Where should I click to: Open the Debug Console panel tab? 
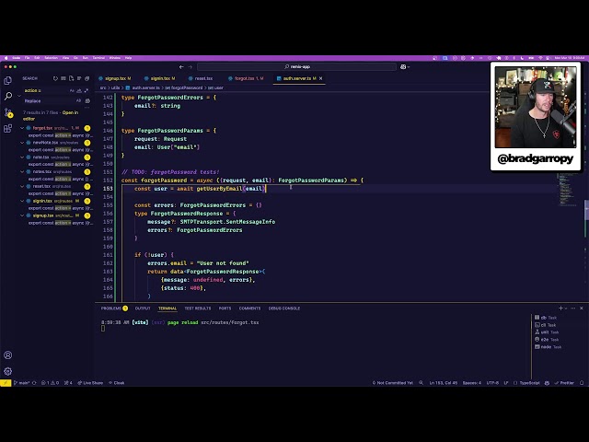[284, 308]
